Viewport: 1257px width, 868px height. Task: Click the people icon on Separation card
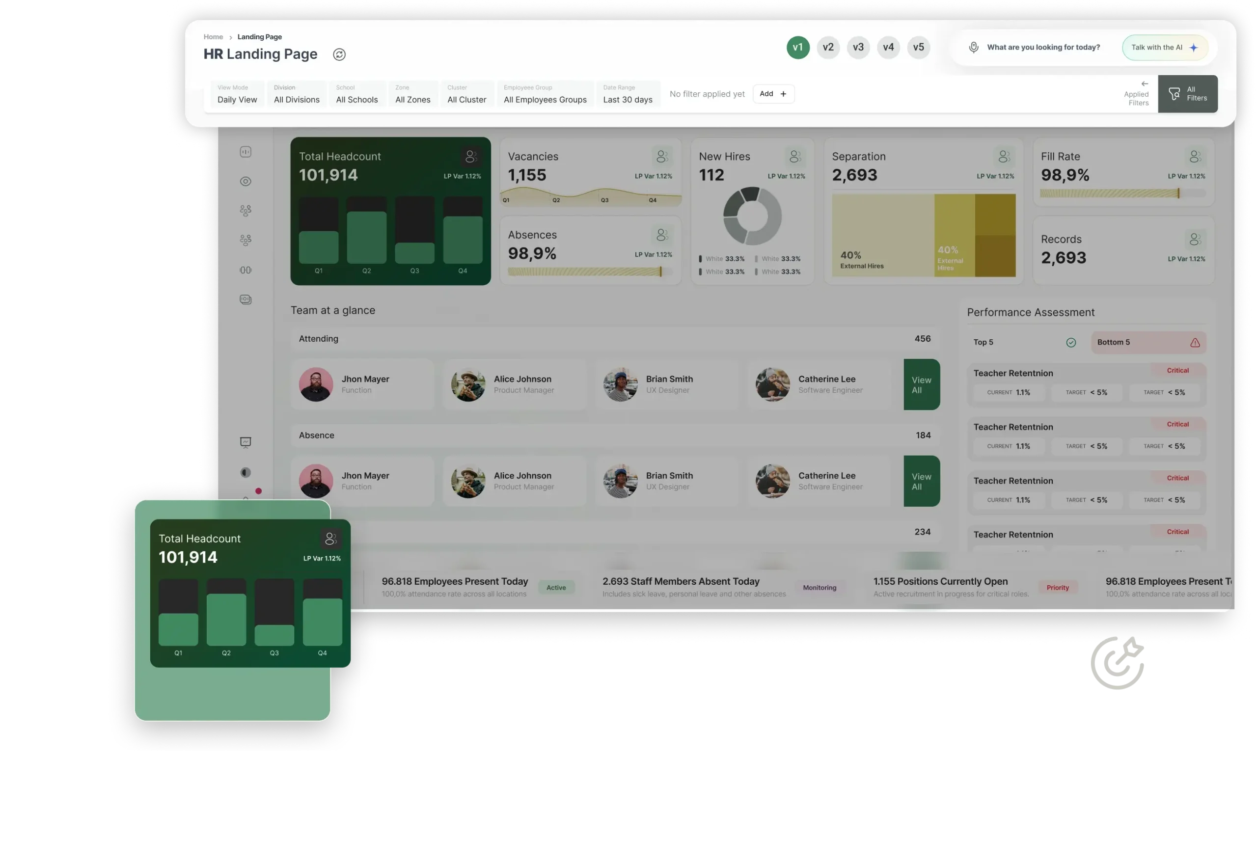1004,157
